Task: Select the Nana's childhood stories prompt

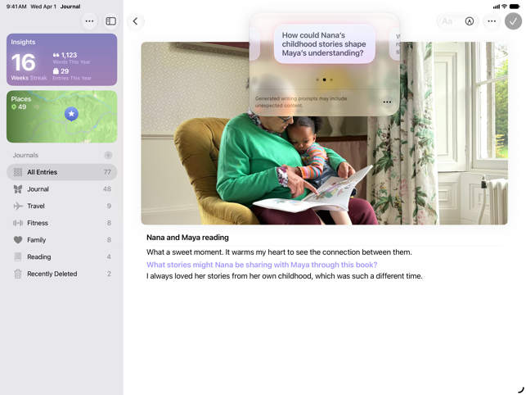Action: coord(325,44)
